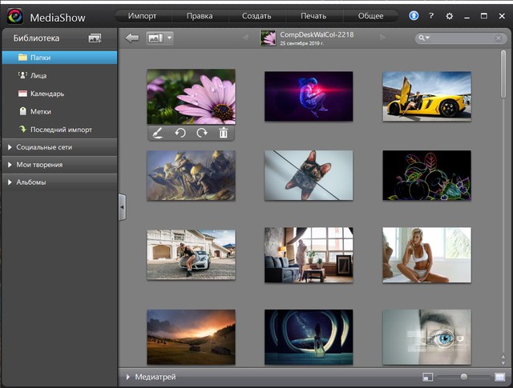Rotate the flower photo counterclockwise
This screenshot has height=388, width=513.
pos(180,134)
